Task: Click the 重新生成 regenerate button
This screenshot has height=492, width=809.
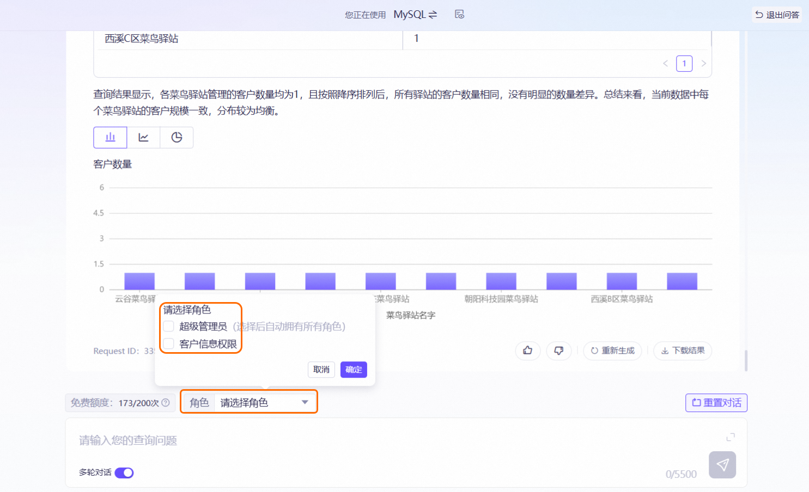Action: 612,350
